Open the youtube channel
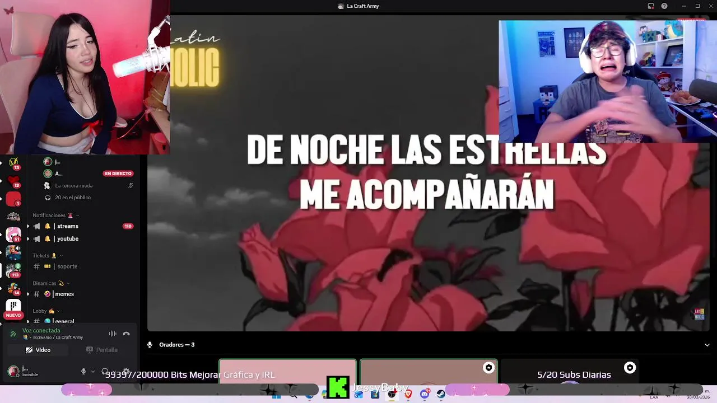 tap(82, 238)
